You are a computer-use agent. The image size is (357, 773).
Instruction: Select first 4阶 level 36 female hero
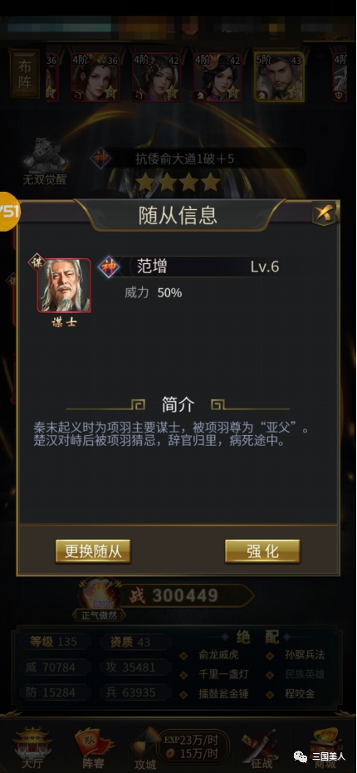coord(95,77)
